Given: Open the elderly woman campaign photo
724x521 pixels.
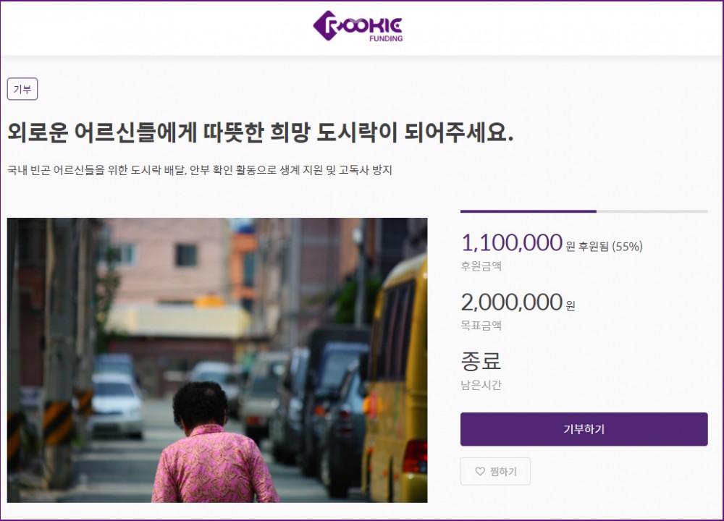Looking at the screenshot, I should [217, 360].
